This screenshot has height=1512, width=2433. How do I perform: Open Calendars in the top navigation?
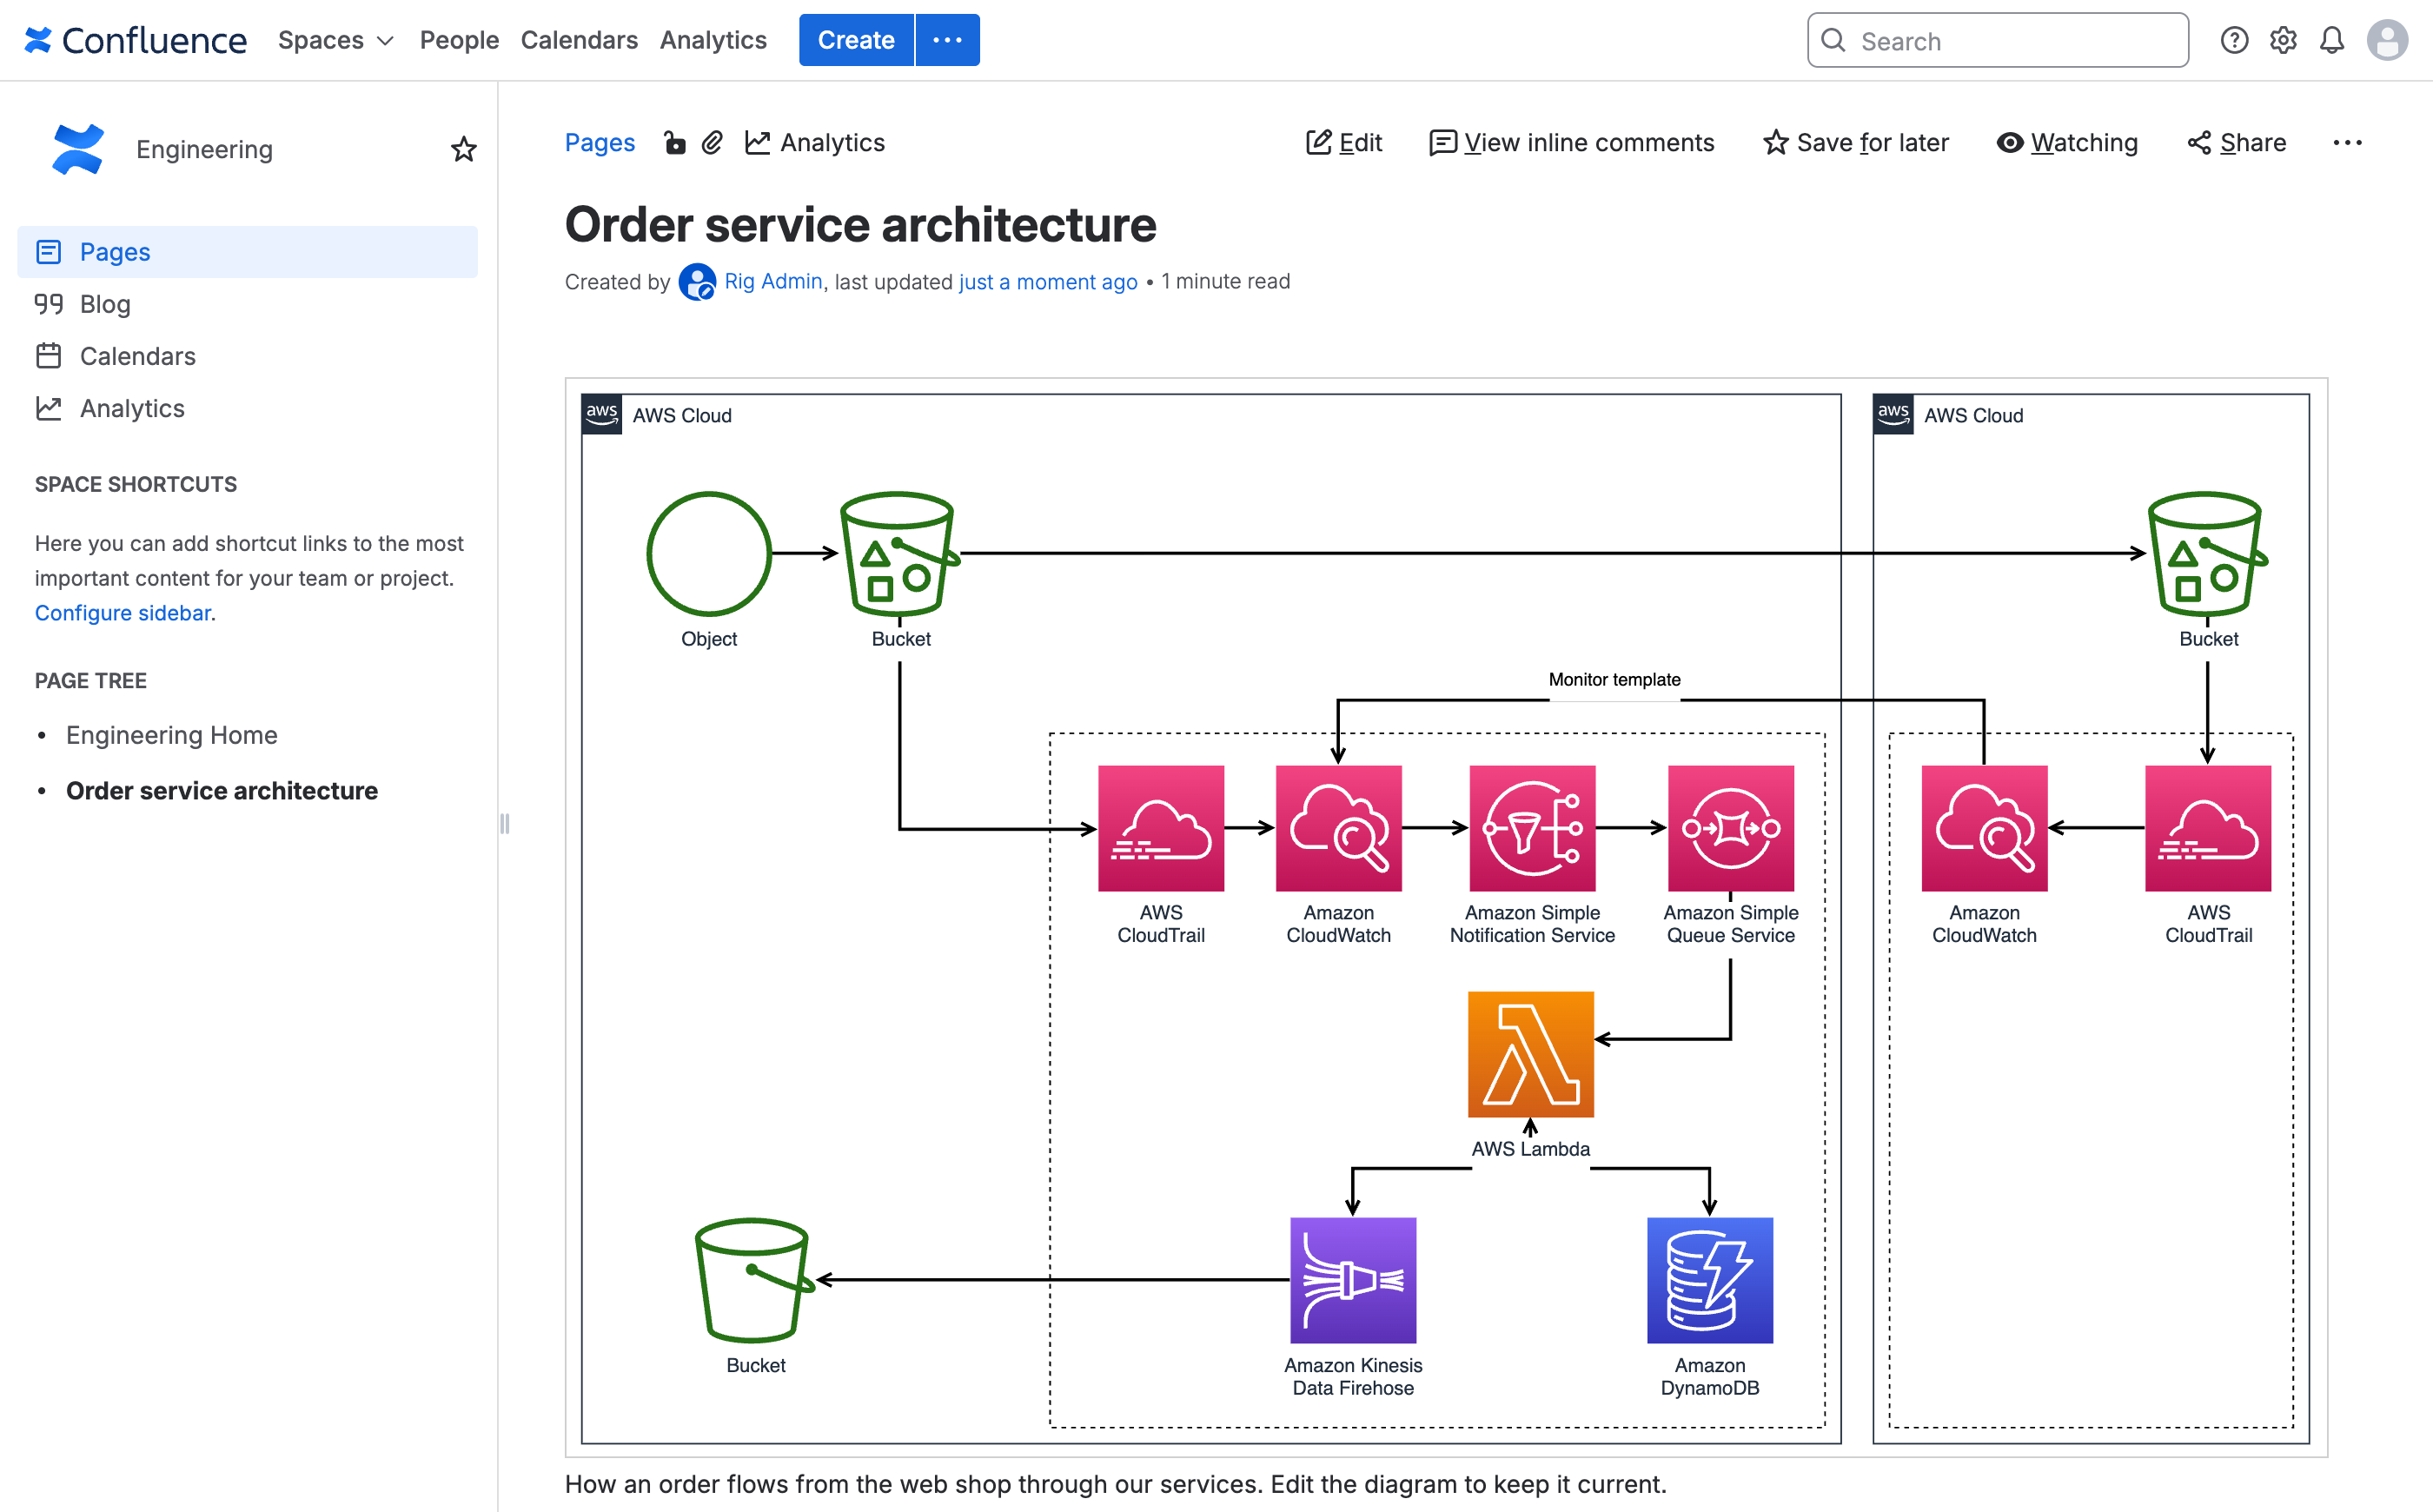pos(579,40)
